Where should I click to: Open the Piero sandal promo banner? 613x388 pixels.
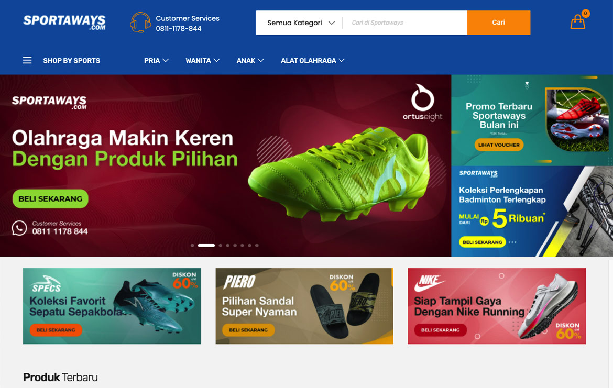pos(304,306)
